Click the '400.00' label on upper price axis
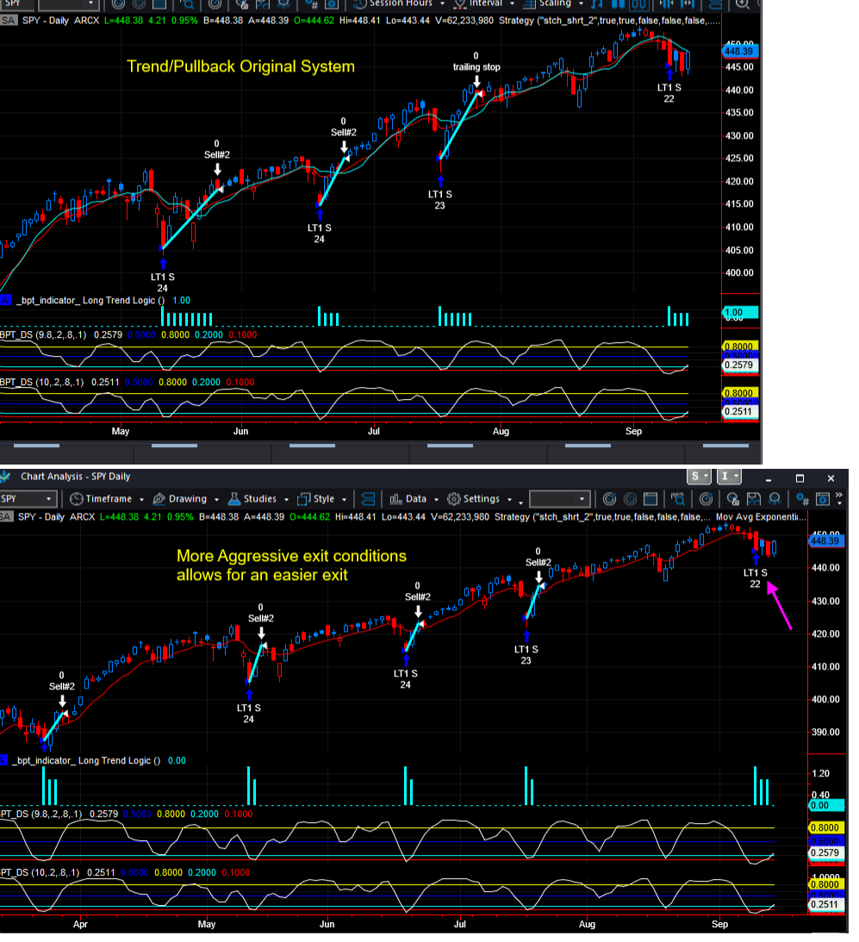Screen dimensions: 859x942 739,272
